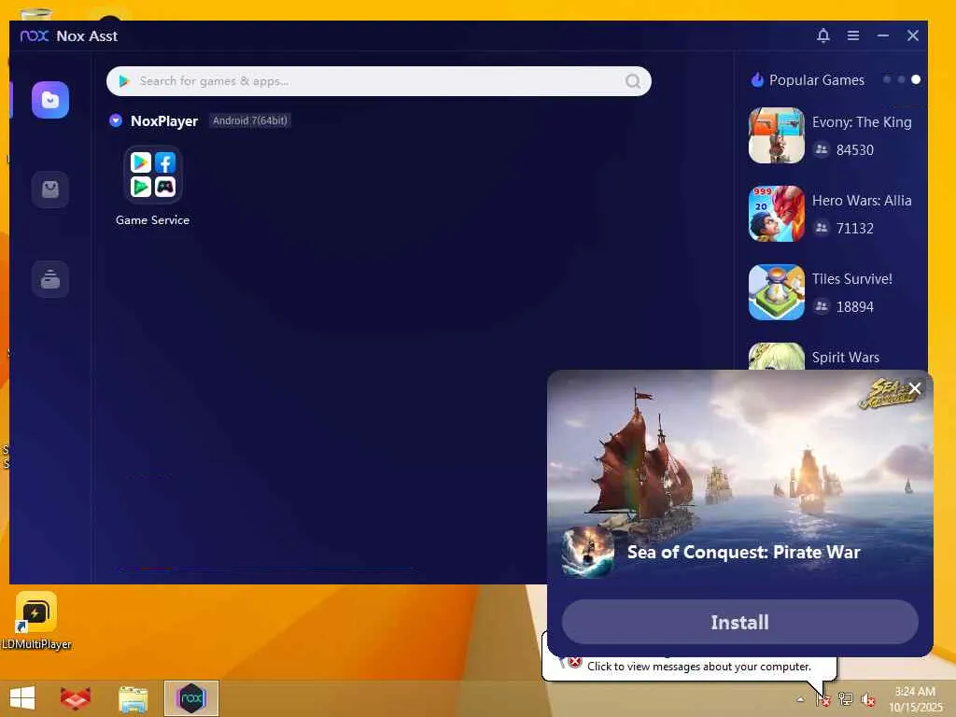Open the hamburger menu in Nox Asst

point(853,35)
